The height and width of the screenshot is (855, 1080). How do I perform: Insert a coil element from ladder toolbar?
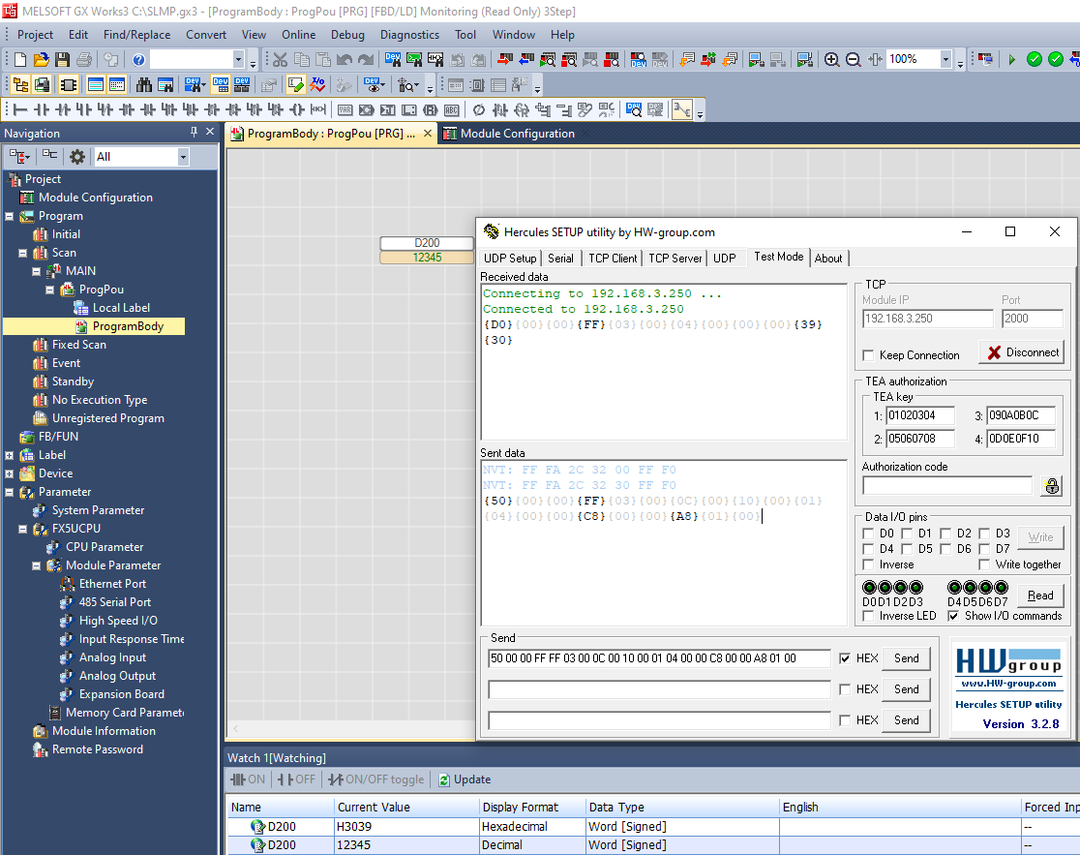[x=297, y=110]
